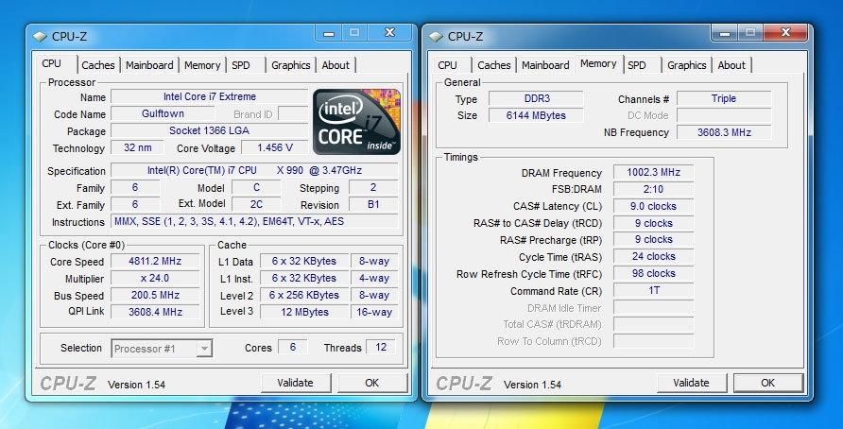Open About tab in left CPU-Z window

click(335, 65)
